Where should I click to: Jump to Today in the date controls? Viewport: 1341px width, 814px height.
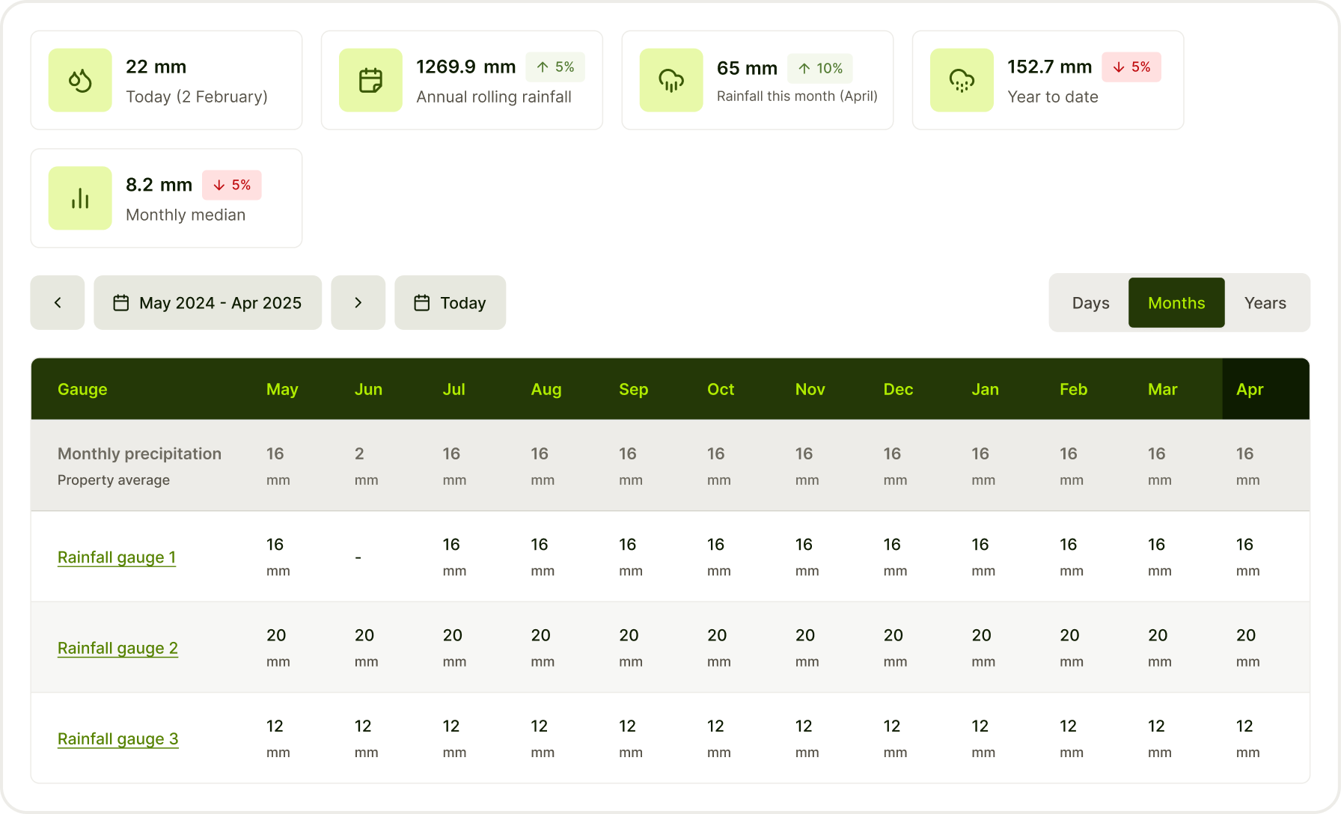450,302
